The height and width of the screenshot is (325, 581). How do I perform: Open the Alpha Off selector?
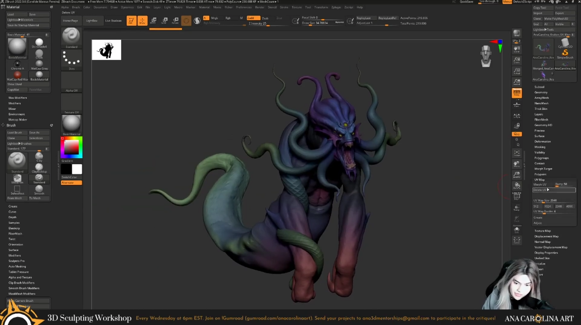71,82
